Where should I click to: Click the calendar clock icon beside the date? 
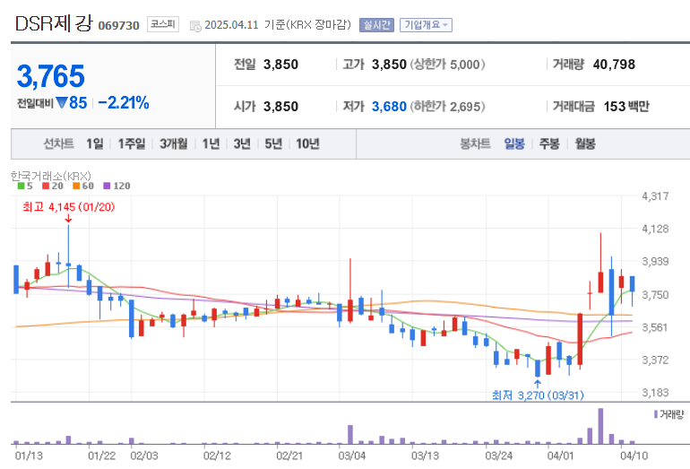coord(195,26)
